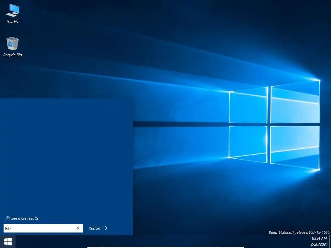This screenshot has width=331, height=248.
Task: Click the Restart button
Action: [x=94, y=228]
